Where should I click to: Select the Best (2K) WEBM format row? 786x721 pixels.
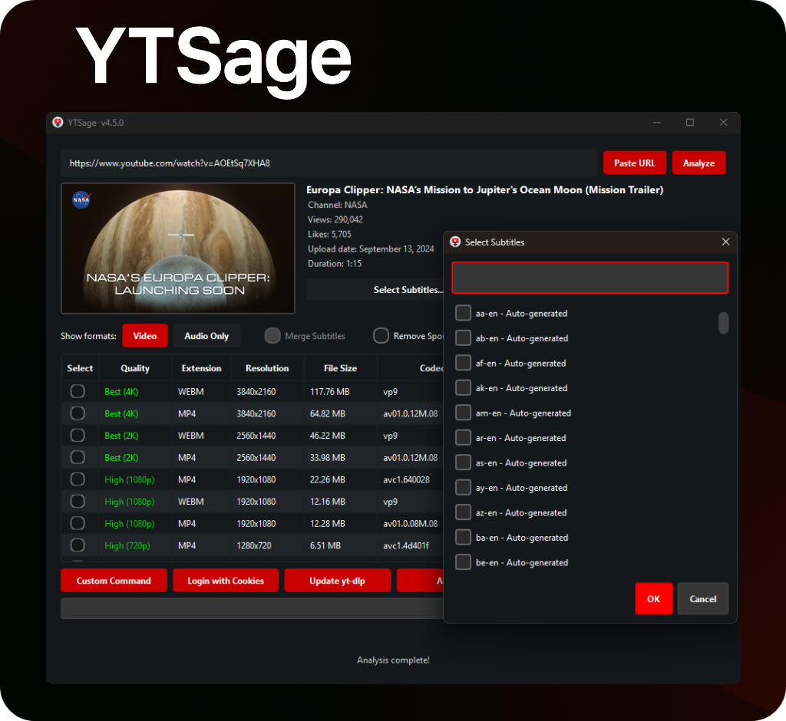(x=78, y=436)
